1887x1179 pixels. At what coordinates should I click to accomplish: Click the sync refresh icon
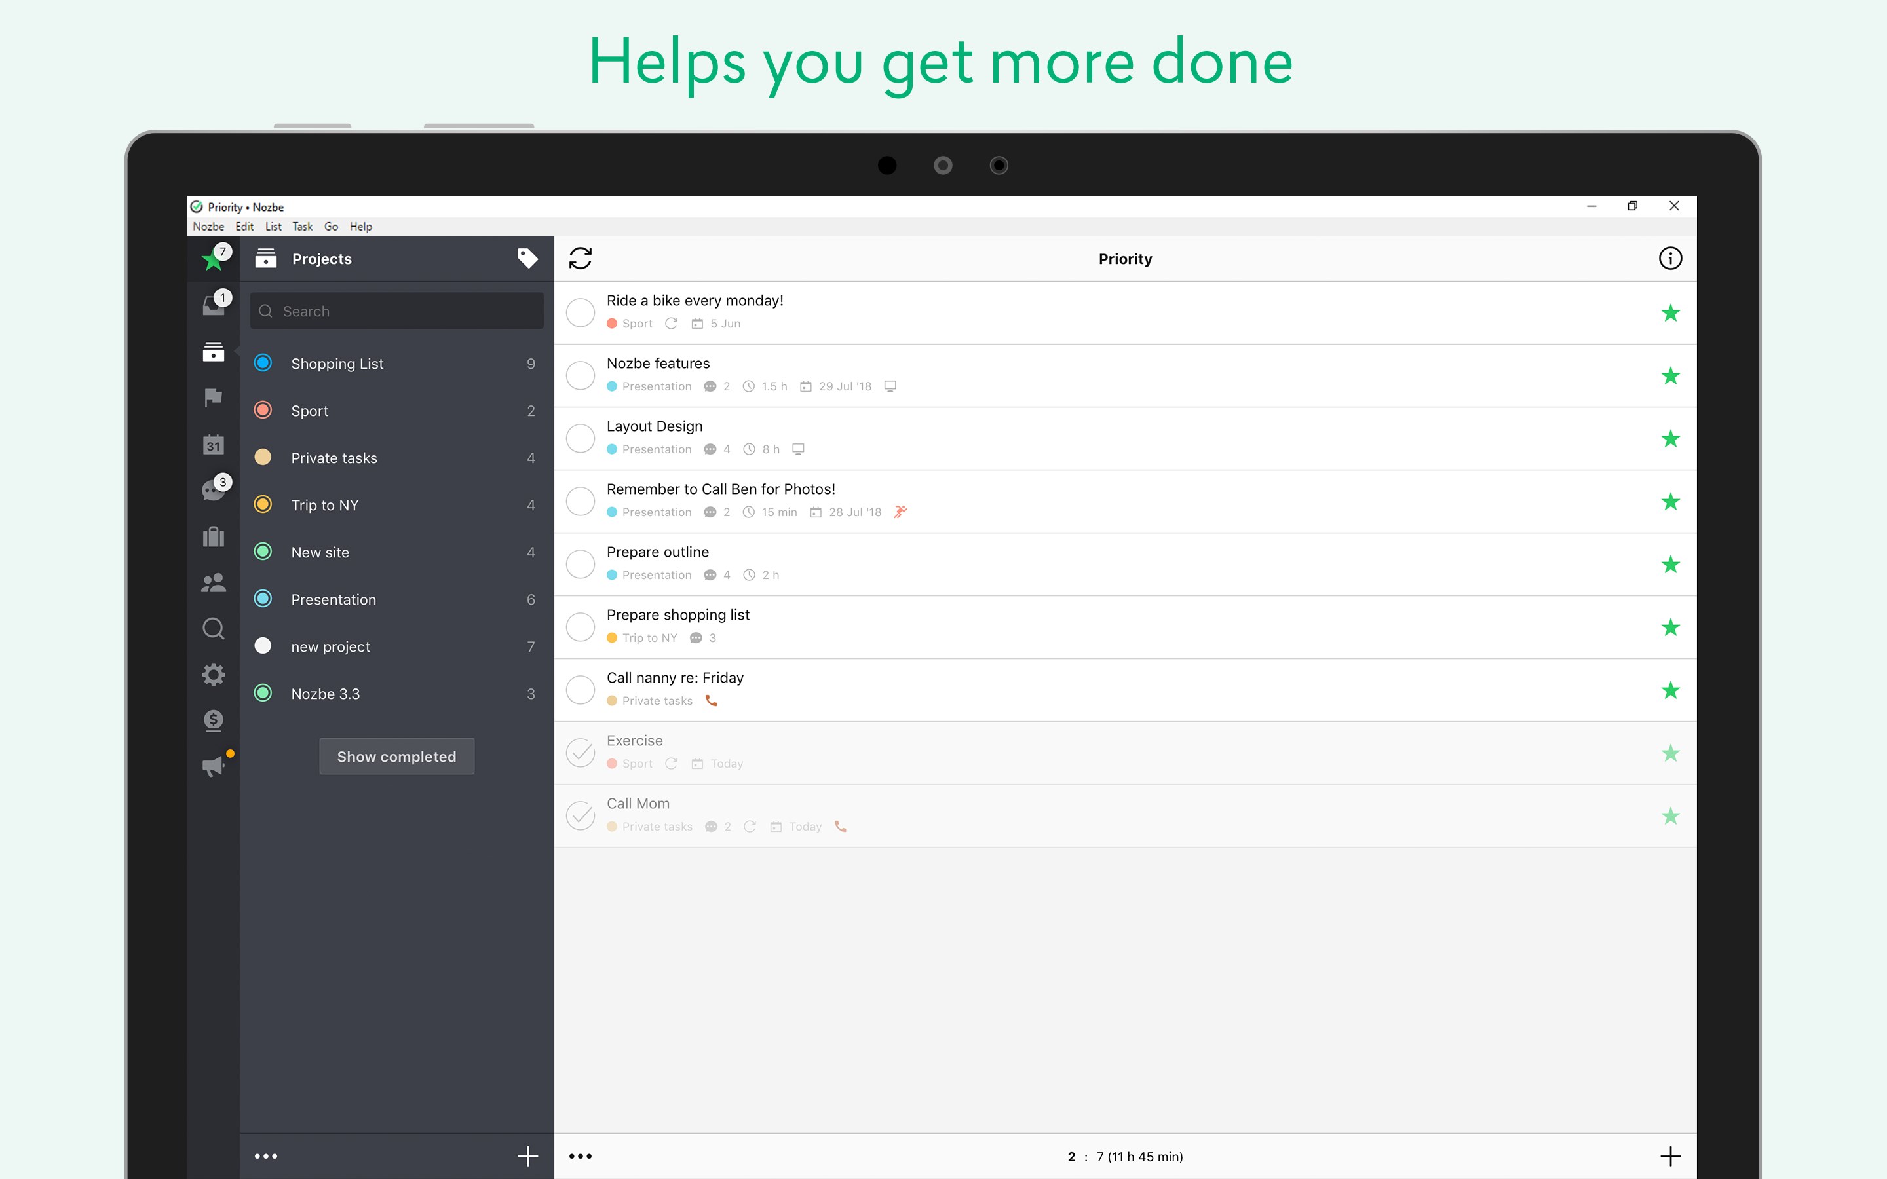pos(580,258)
